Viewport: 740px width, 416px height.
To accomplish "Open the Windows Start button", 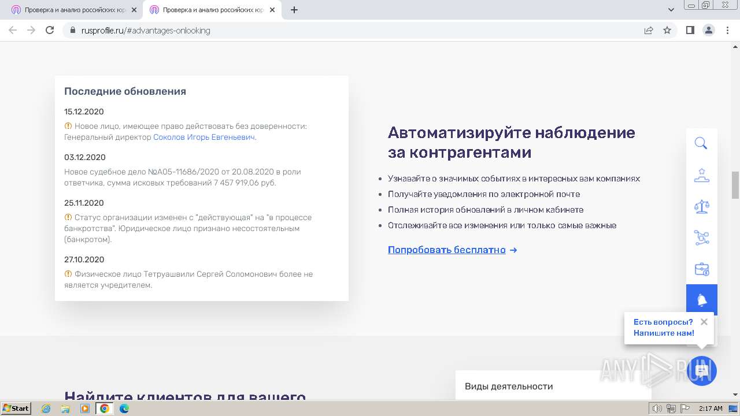I will (16, 408).
